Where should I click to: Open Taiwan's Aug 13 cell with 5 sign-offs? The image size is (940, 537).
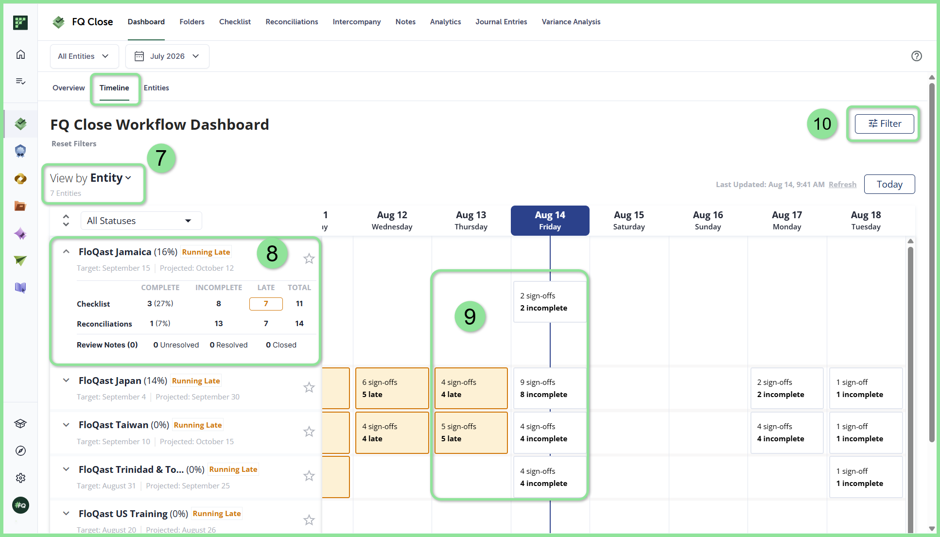pyautogui.click(x=471, y=433)
